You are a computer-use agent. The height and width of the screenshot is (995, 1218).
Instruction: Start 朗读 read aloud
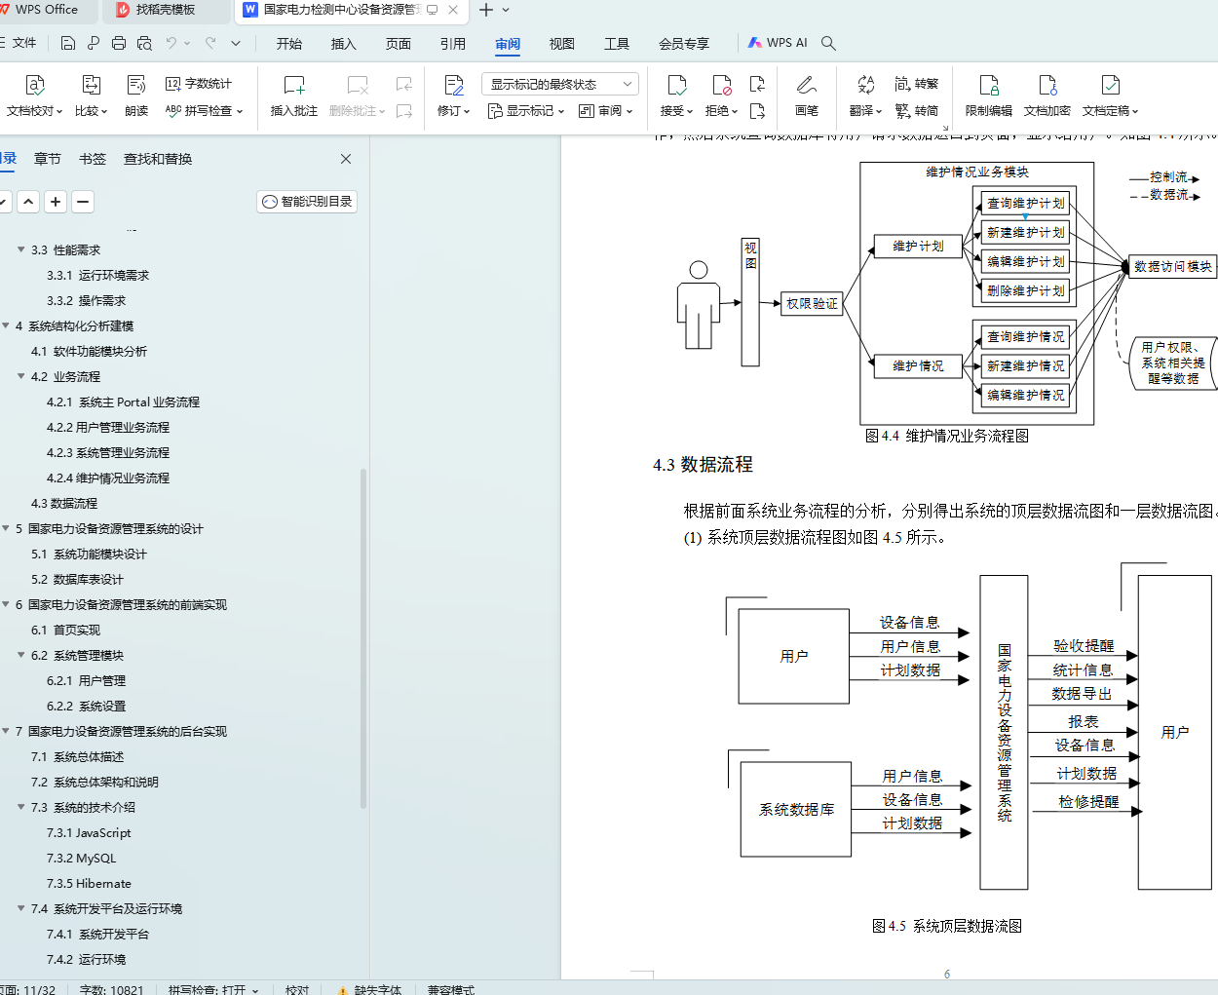point(136,96)
